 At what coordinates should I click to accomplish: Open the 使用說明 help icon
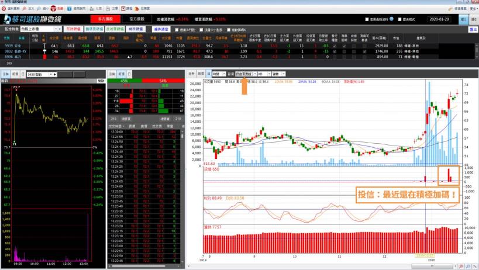pos(70,9)
